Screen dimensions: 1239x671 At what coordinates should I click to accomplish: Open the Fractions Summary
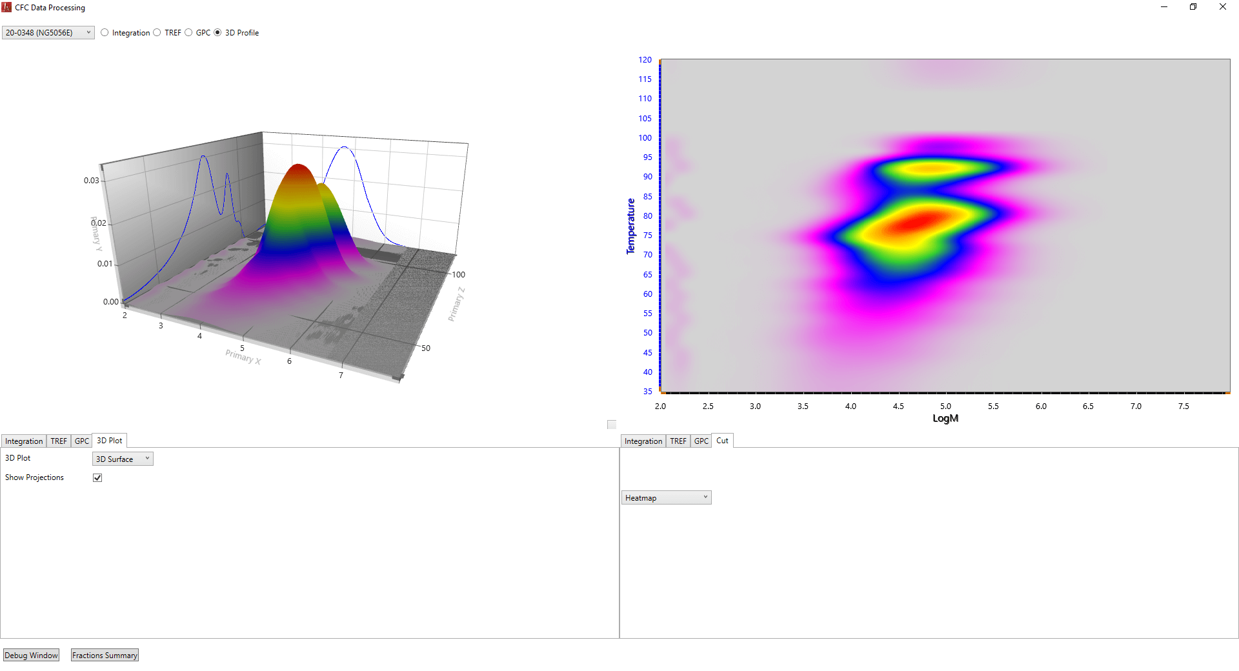pos(105,656)
